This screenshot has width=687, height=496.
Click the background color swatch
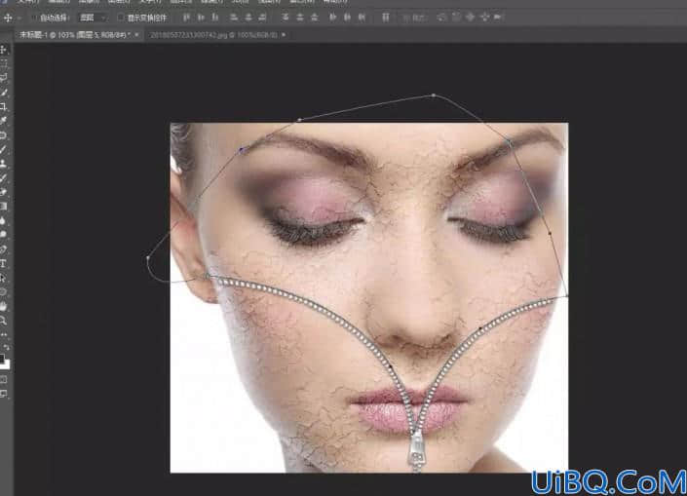point(7,364)
